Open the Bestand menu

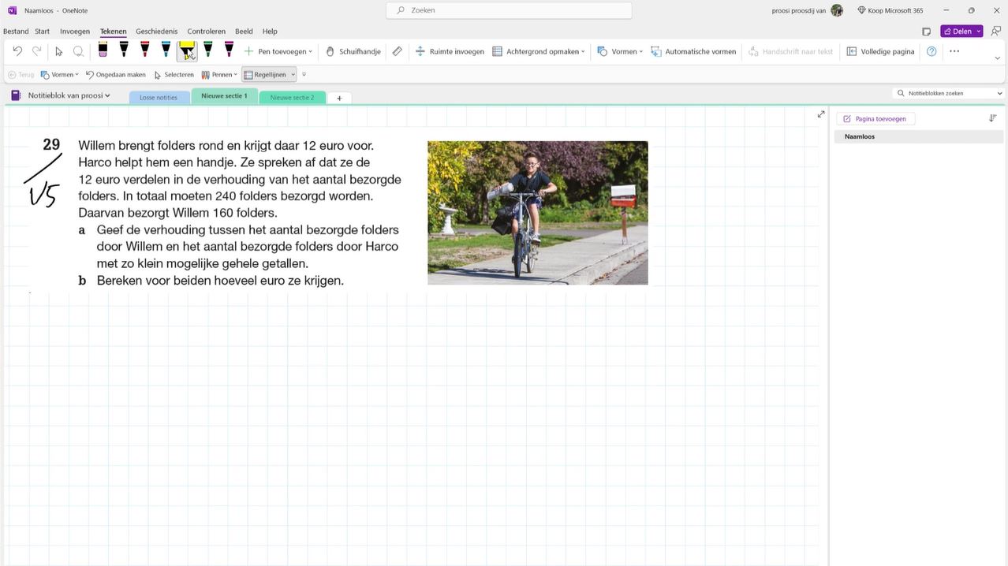(16, 32)
